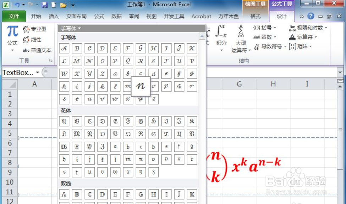Switch to the Data (数据) tab
346x204 pixels.
click(116, 16)
